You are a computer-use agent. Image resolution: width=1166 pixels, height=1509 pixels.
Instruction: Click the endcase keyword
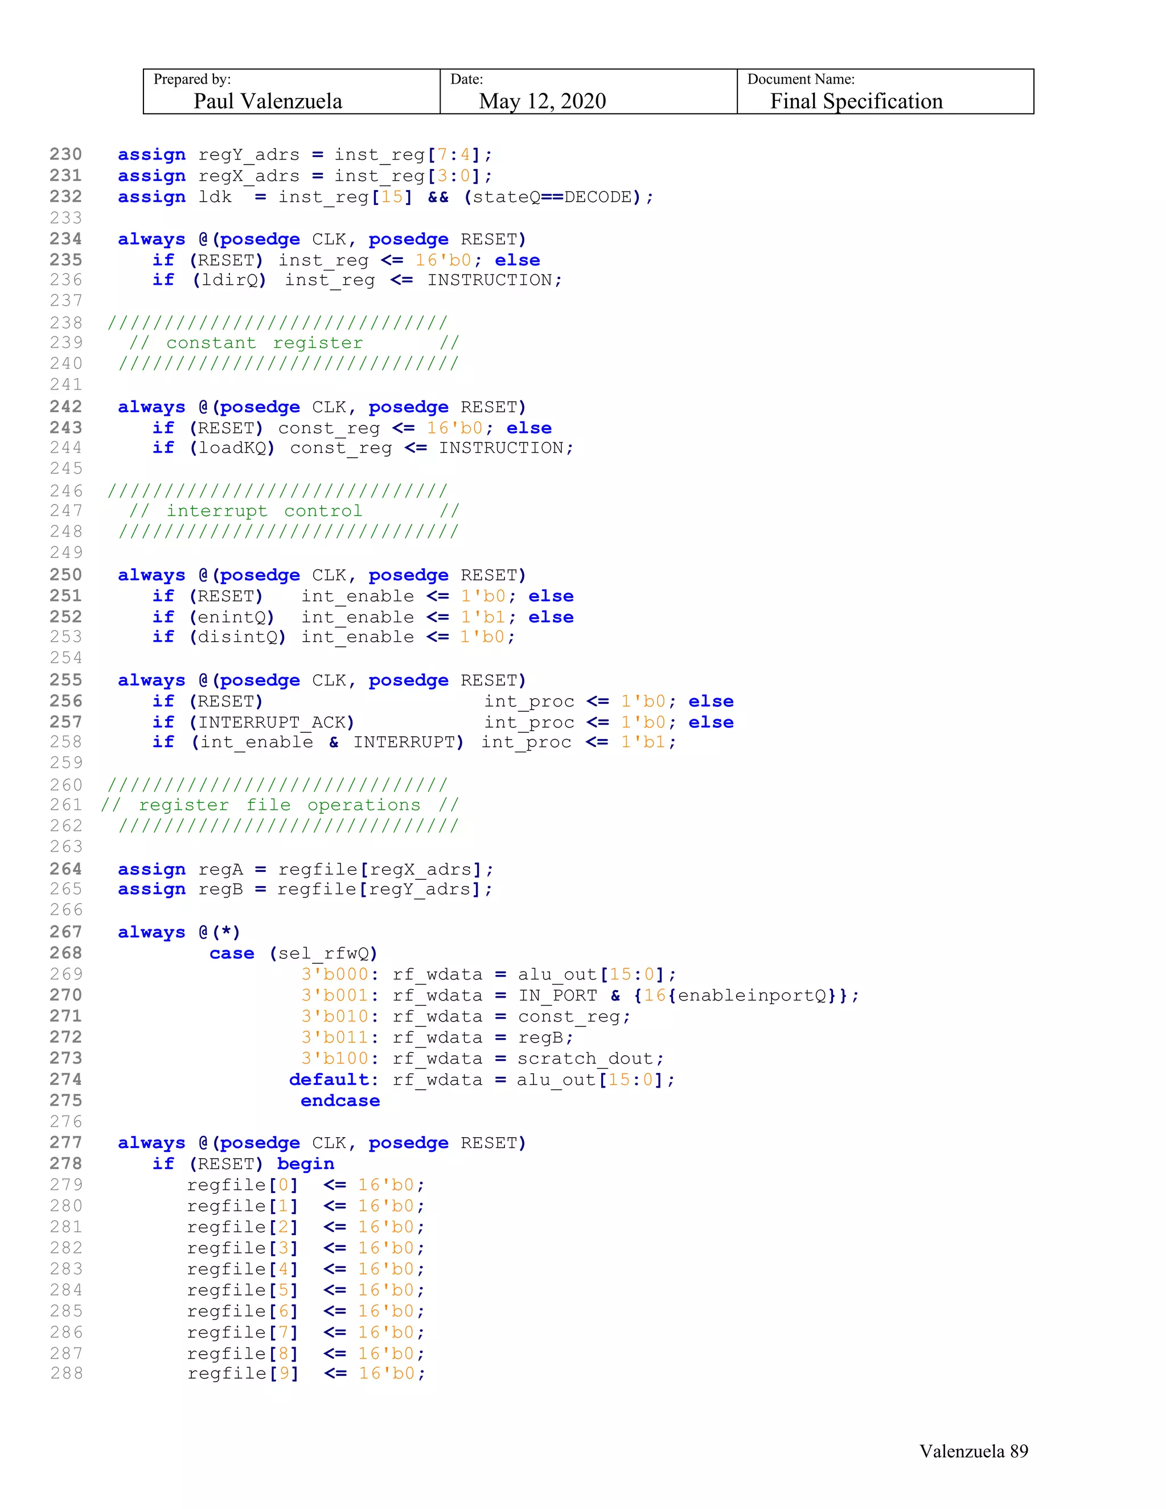tap(340, 1101)
